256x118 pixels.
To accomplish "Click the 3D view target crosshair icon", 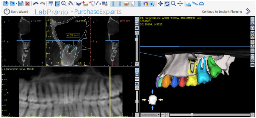I will pyautogui.click(x=252, y=42).
